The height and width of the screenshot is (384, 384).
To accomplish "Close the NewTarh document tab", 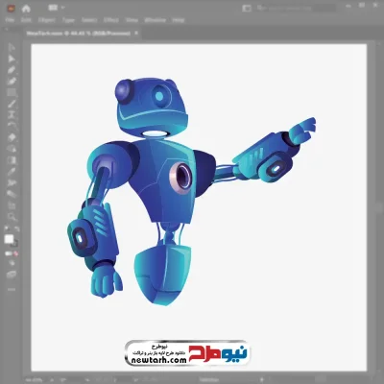I will click(136, 33).
